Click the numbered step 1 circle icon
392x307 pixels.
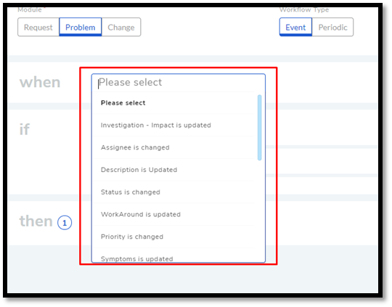[65, 223]
